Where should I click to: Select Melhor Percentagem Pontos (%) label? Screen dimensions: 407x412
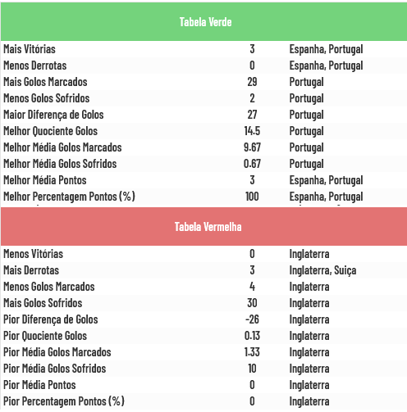69,197
